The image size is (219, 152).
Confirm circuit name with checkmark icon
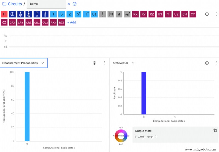click(74, 4)
